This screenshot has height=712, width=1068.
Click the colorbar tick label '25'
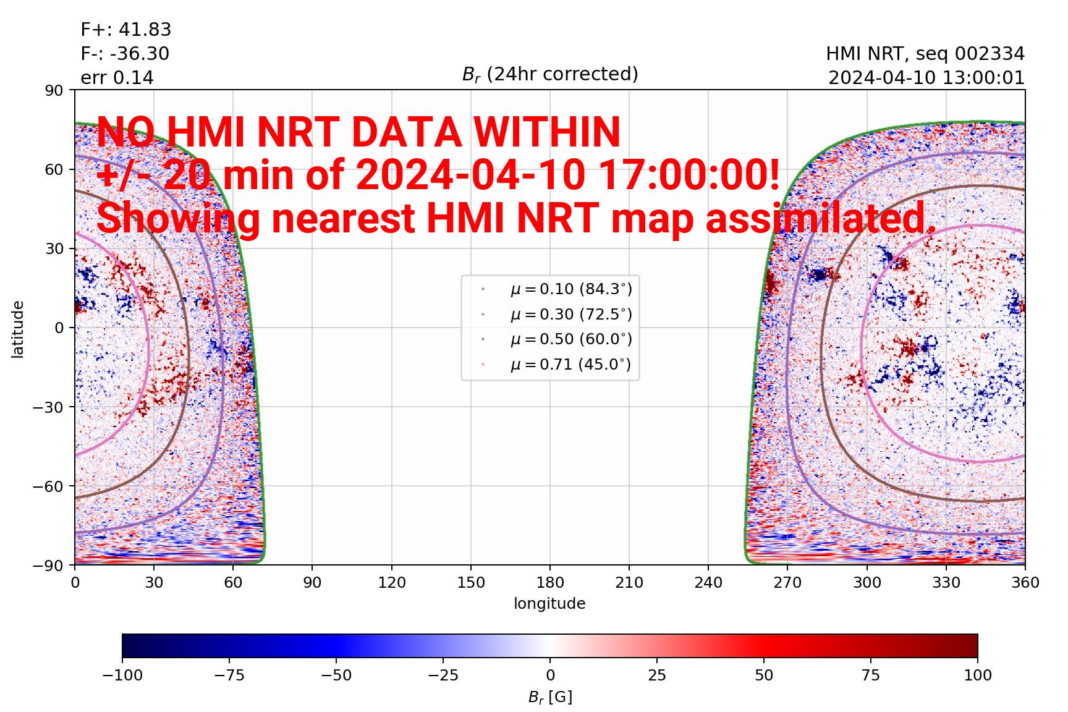tap(657, 676)
